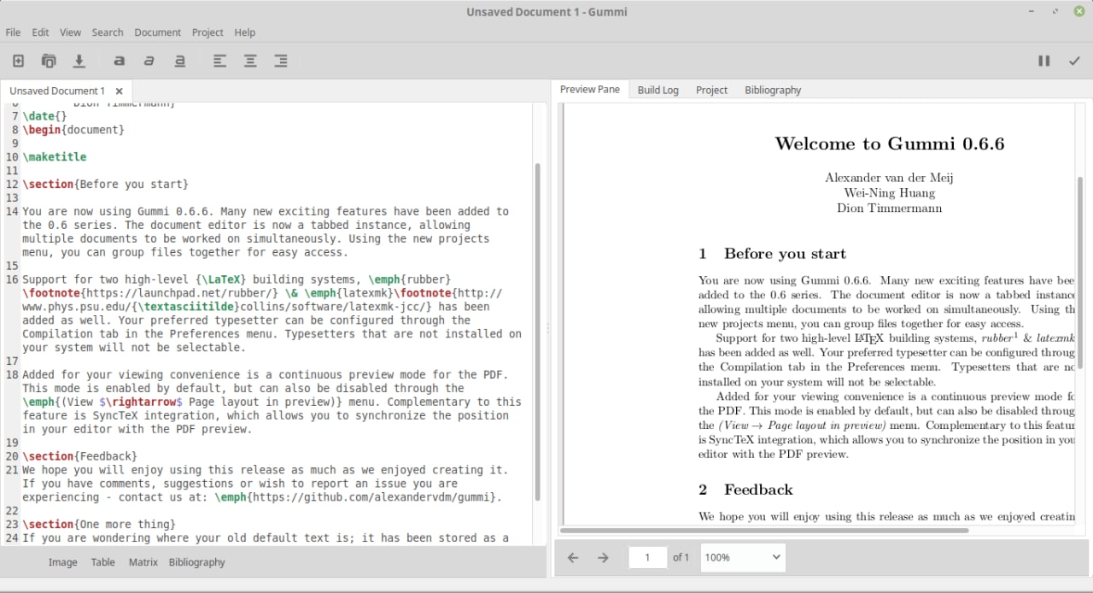Image resolution: width=1093 pixels, height=593 pixels.
Task: Open the View menu
Action: click(x=70, y=32)
